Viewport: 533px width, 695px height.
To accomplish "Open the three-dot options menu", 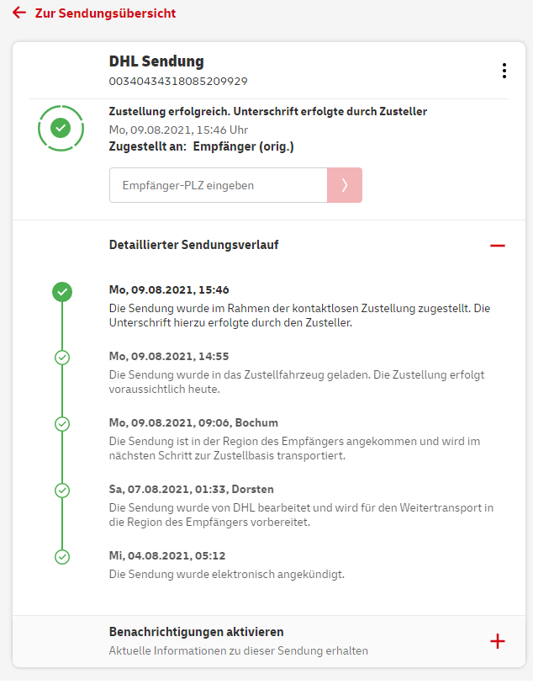I will [x=504, y=71].
